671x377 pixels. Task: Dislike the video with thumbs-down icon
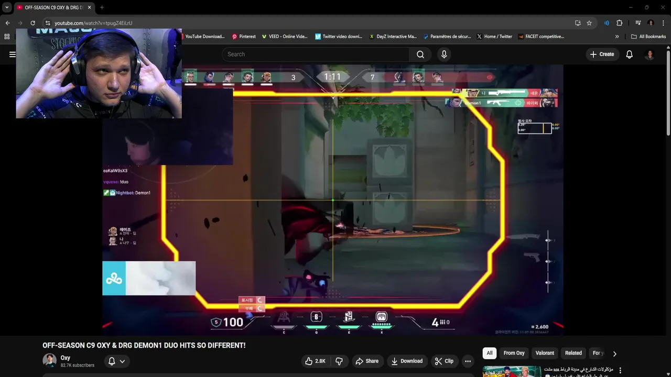[x=339, y=361]
